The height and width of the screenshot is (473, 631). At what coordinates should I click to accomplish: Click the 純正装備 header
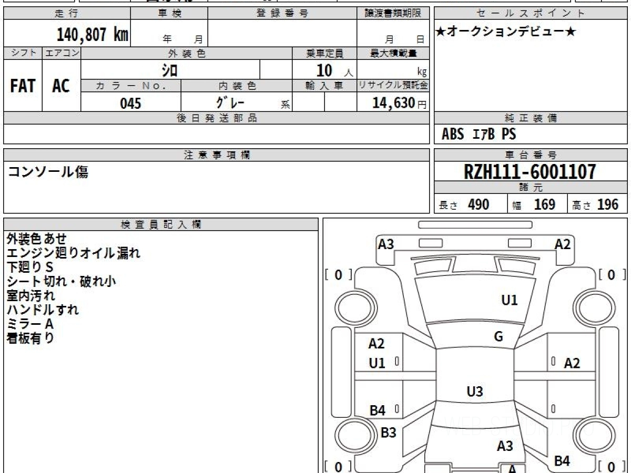coord(531,118)
